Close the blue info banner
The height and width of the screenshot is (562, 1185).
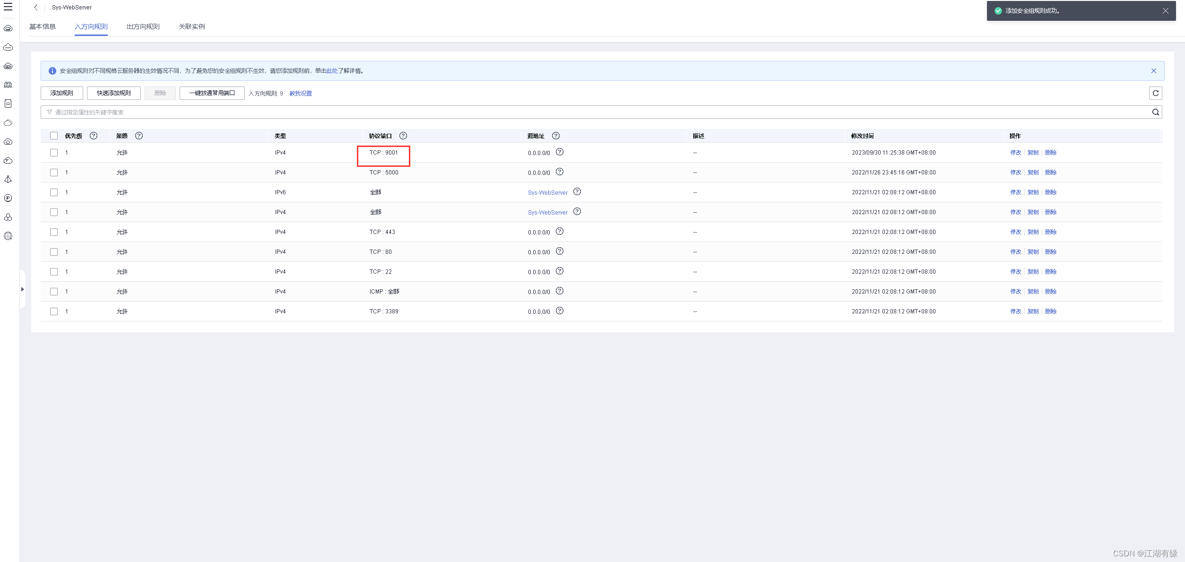click(x=1153, y=71)
